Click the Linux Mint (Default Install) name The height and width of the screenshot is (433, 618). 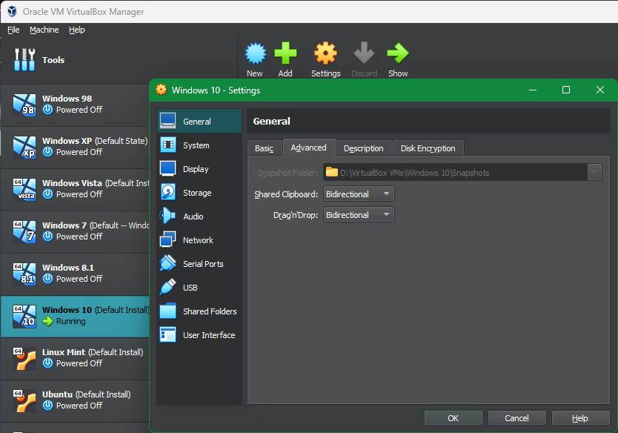[93, 352]
